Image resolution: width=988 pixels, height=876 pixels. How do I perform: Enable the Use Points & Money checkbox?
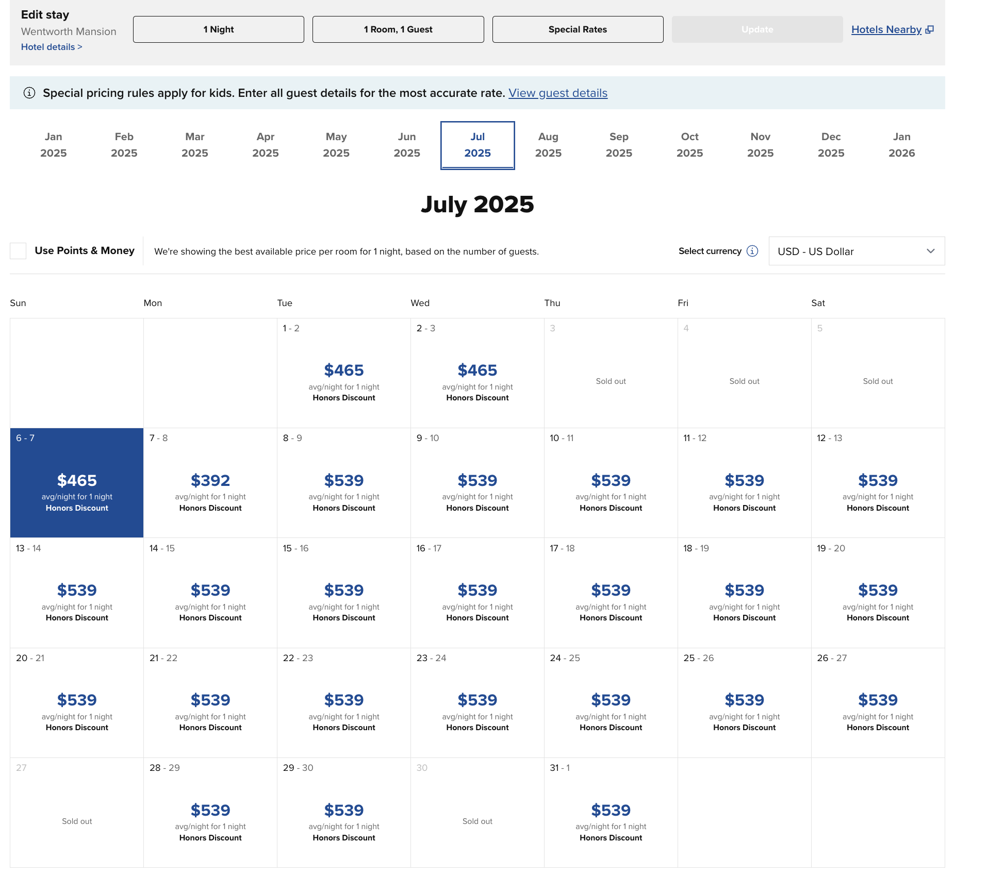pos(18,251)
